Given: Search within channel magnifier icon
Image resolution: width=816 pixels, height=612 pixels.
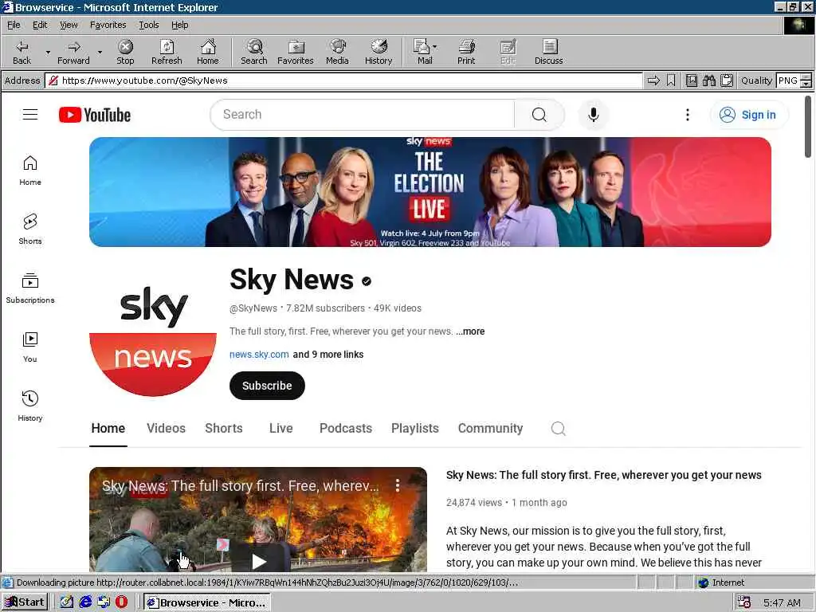Looking at the screenshot, I should (559, 428).
